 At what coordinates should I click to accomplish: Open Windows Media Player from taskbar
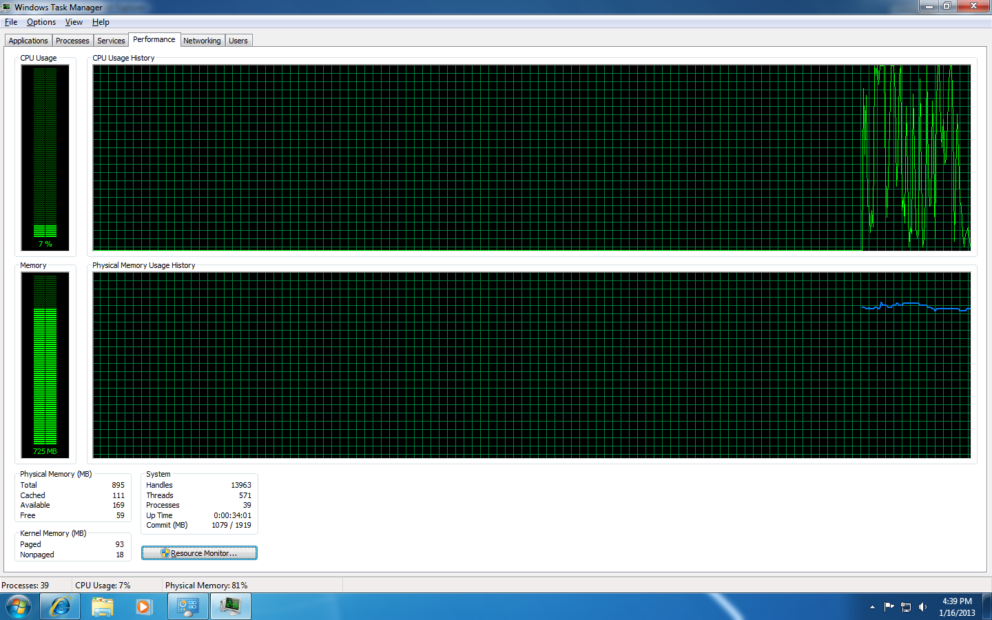point(144,607)
